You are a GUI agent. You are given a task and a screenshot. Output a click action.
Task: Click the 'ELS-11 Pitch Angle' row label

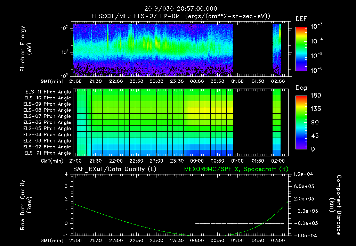coord(48,92)
